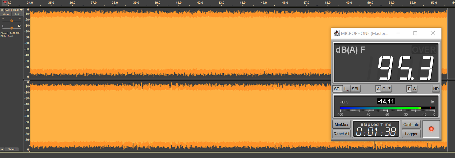Toggle the HP high-pass filter
Image resolution: width=455 pixels, height=158 pixels.
pyautogui.click(x=436, y=89)
